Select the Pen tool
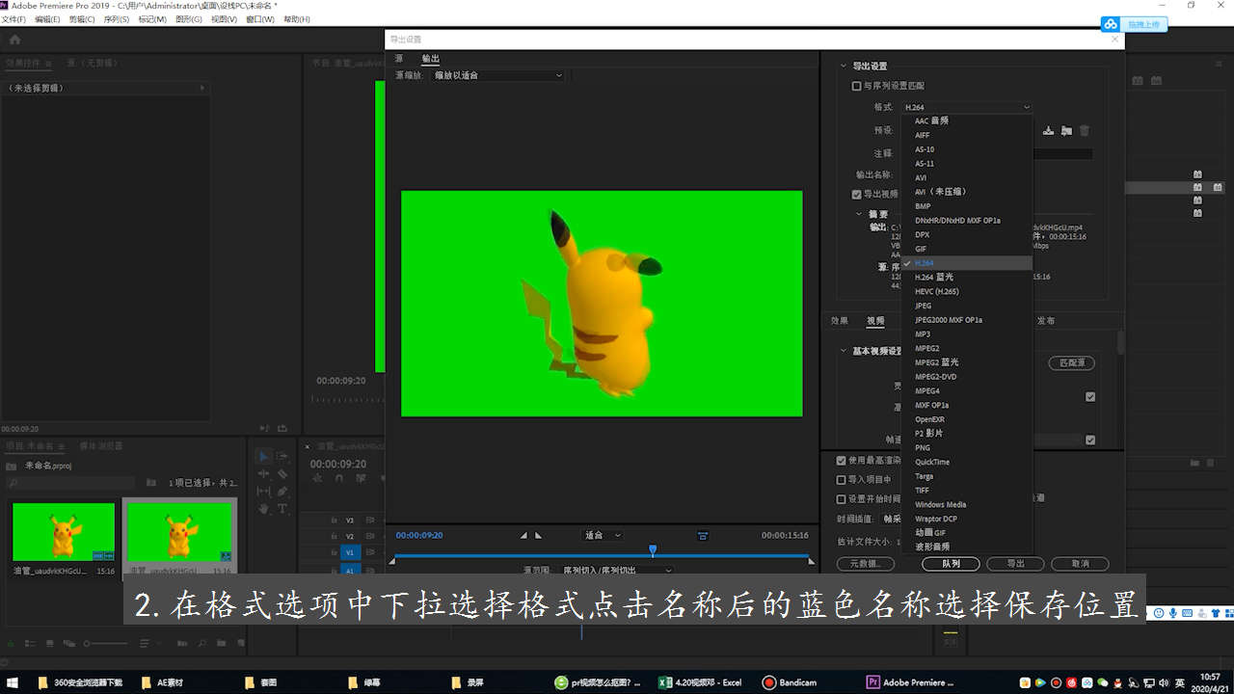 [x=282, y=491]
